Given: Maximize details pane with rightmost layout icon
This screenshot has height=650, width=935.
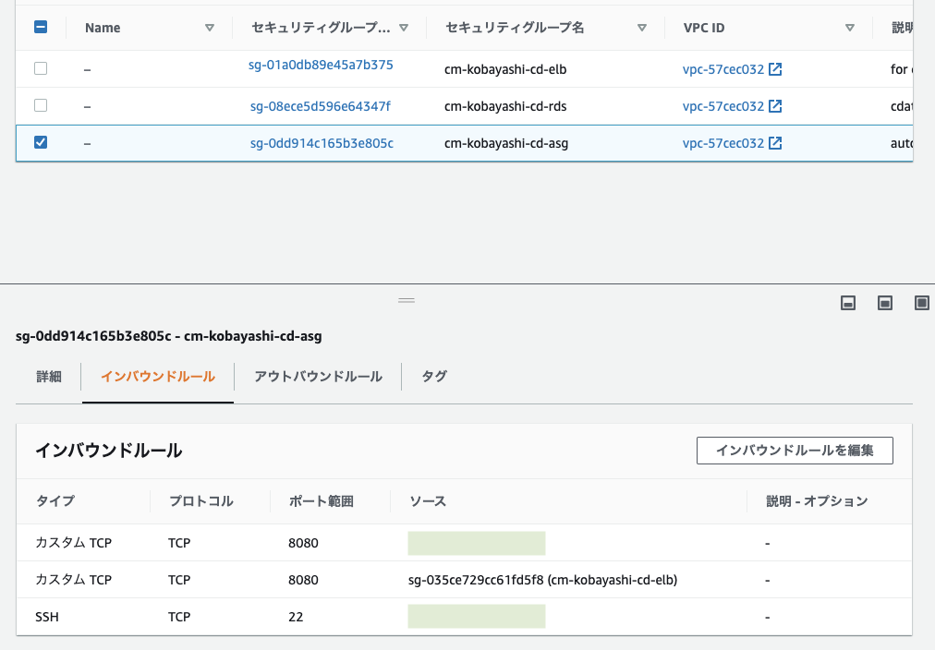Looking at the screenshot, I should (921, 302).
